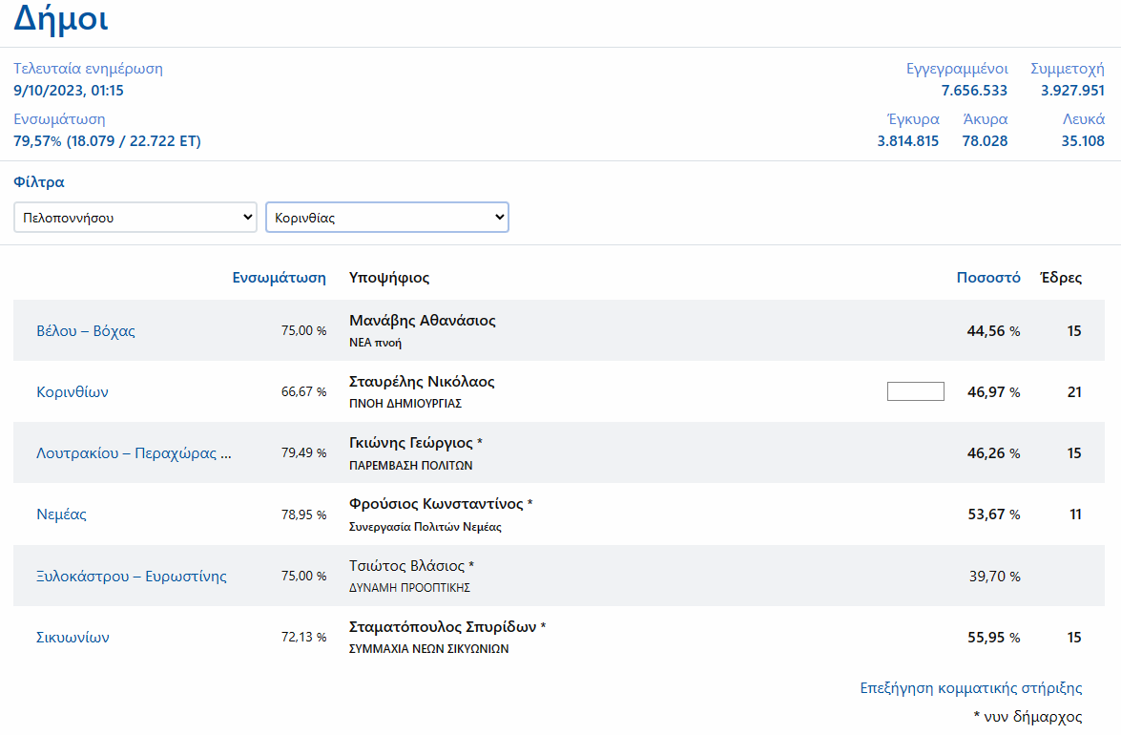Click the Έδρες column header
1121x735 pixels.
click(1060, 278)
